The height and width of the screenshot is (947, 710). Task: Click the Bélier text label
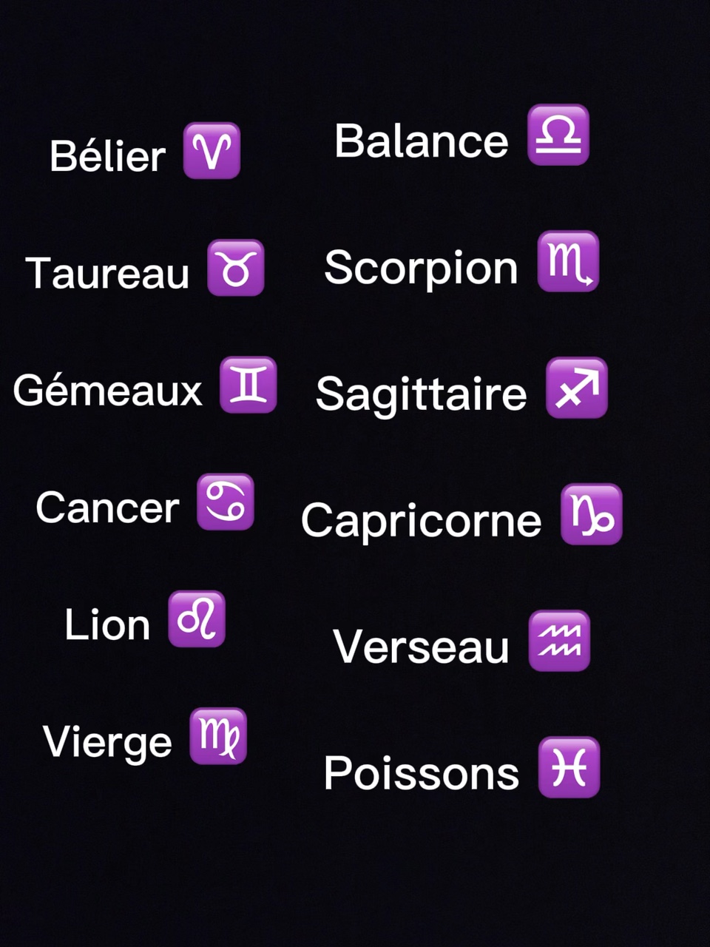point(107,156)
